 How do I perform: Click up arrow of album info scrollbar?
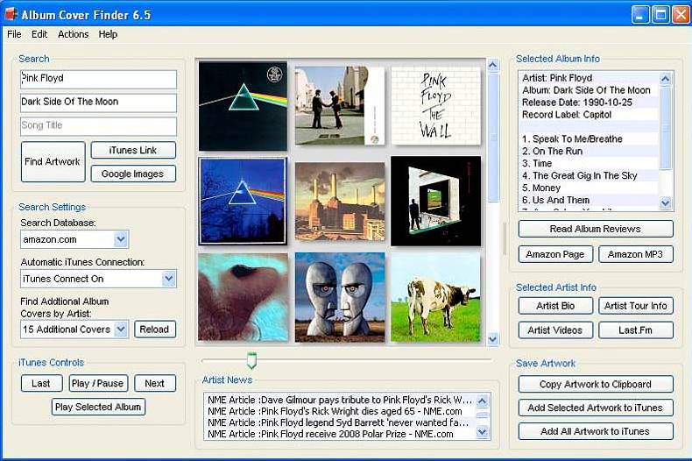(x=666, y=79)
